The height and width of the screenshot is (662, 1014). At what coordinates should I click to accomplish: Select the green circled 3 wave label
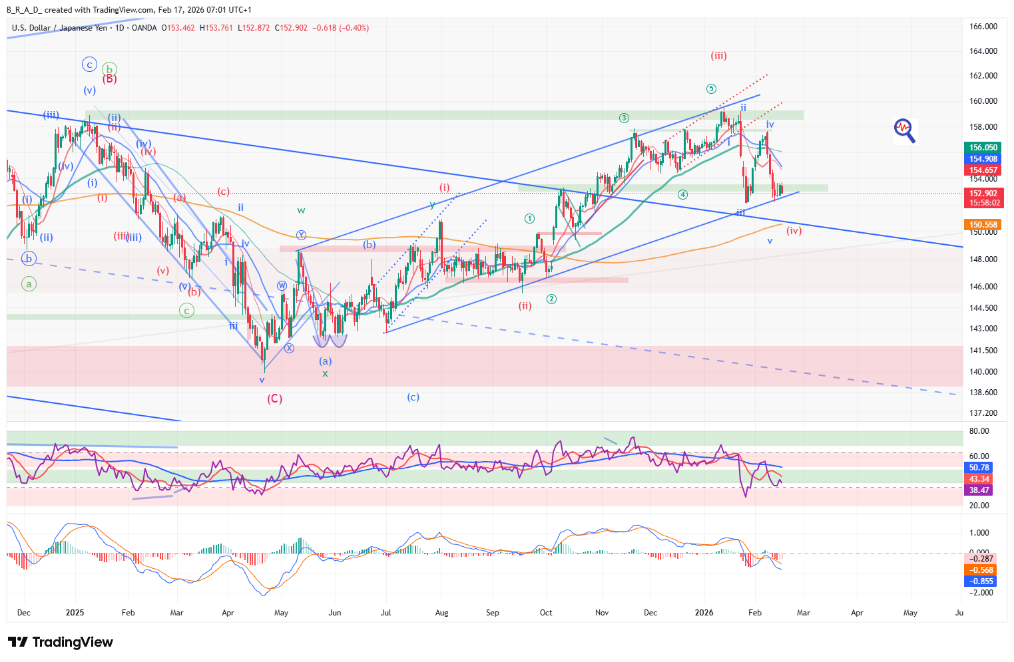click(624, 118)
